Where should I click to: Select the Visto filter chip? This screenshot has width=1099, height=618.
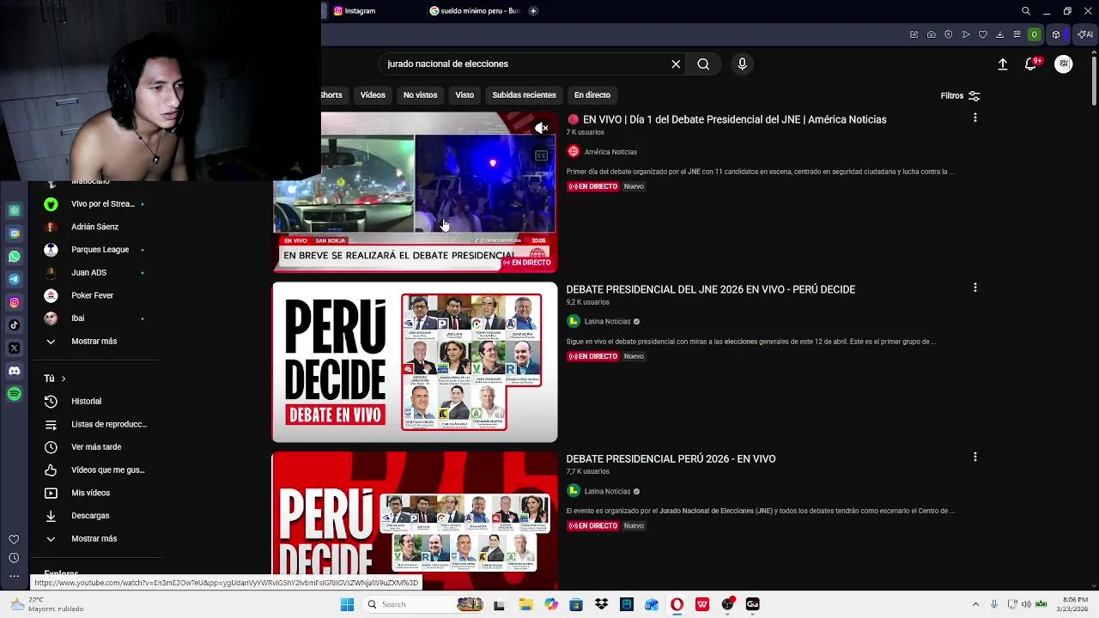pyautogui.click(x=464, y=94)
